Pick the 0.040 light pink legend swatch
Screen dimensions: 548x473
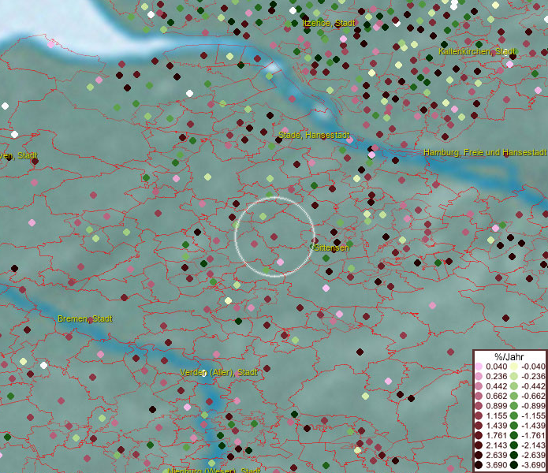pos(479,367)
